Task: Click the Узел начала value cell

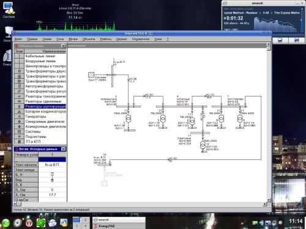Action: tap(52, 164)
